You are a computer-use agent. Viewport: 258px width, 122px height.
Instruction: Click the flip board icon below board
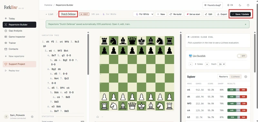pos(98,117)
